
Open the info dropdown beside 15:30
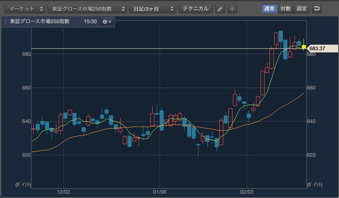pos(107,21)
